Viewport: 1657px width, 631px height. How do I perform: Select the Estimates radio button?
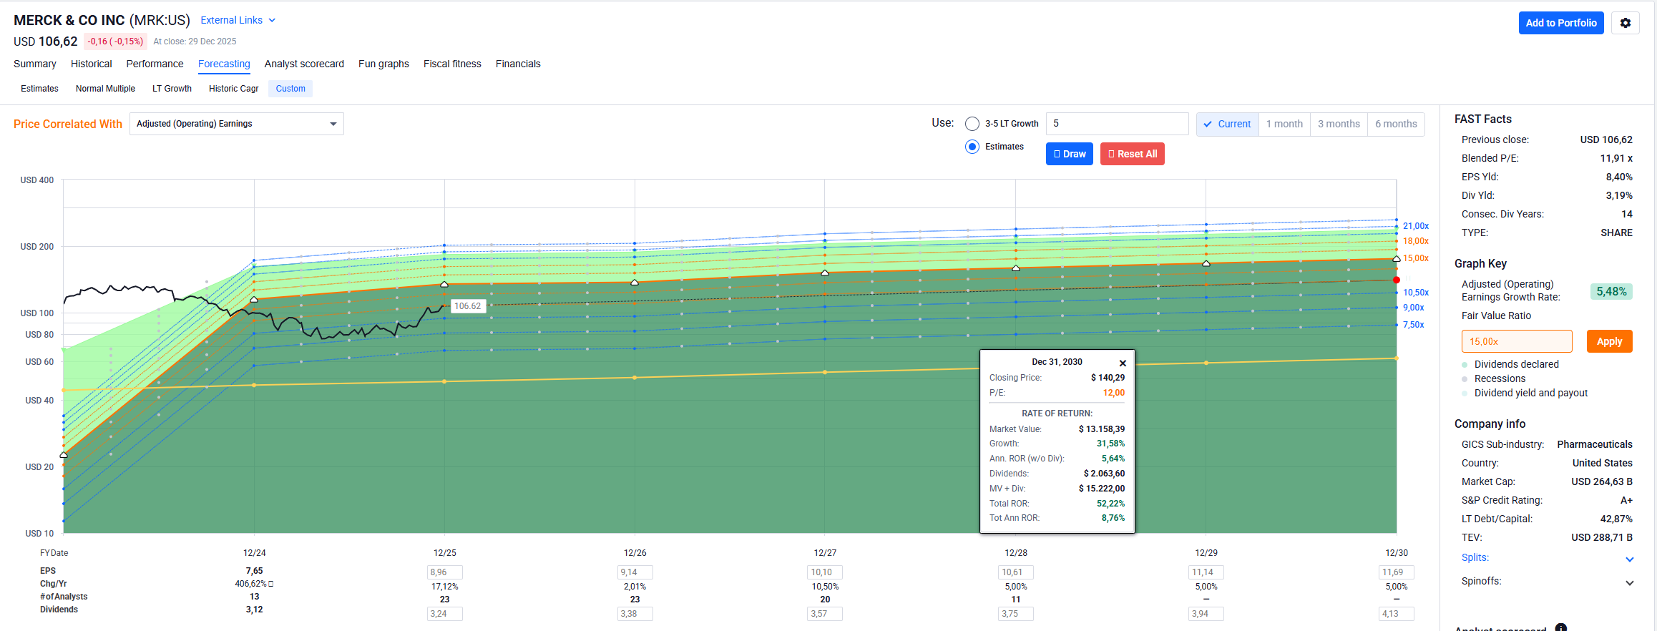972,147
